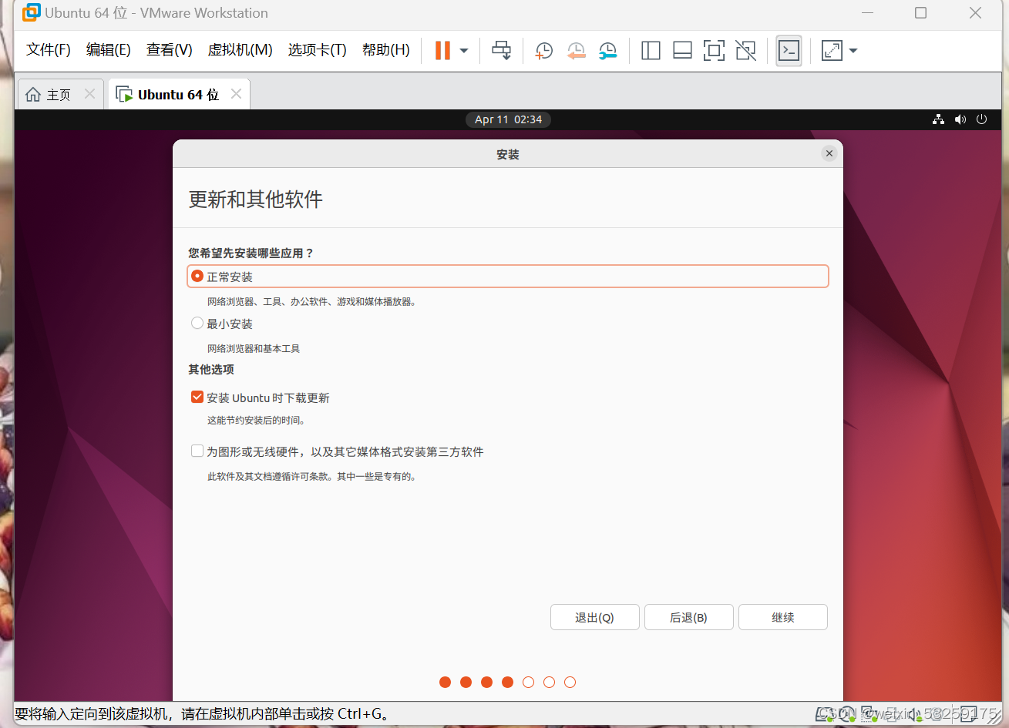Toggle 安装 Ubuntu 时下载更新 checkbox
Screen dimensions: 1009x728
[197, 397]
